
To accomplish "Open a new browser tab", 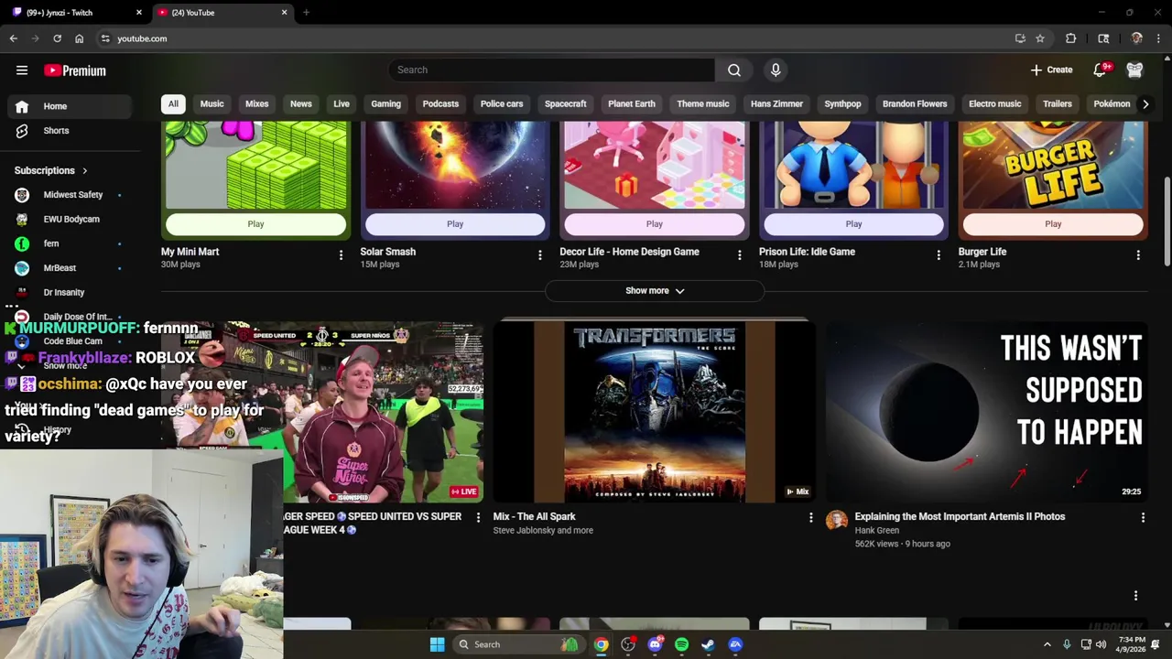I will pyautogui.click(x=306, y=12).
